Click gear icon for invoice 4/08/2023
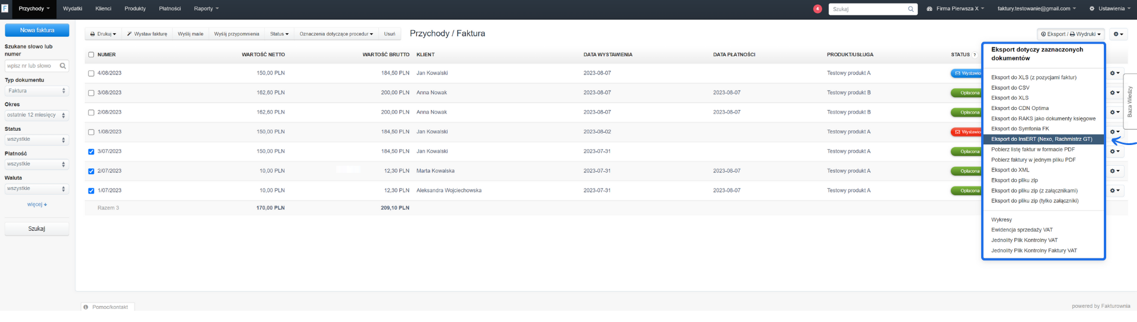The width and height of the screenshot is (1137, 322). coord(1114,73)
